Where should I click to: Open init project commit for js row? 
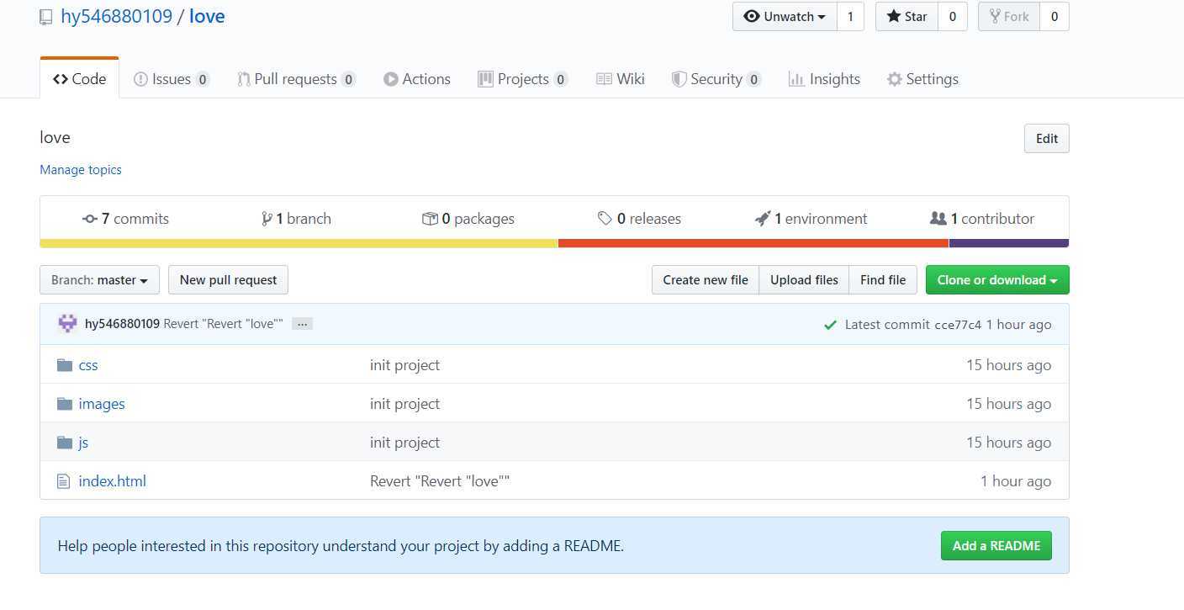click(404, 443)
